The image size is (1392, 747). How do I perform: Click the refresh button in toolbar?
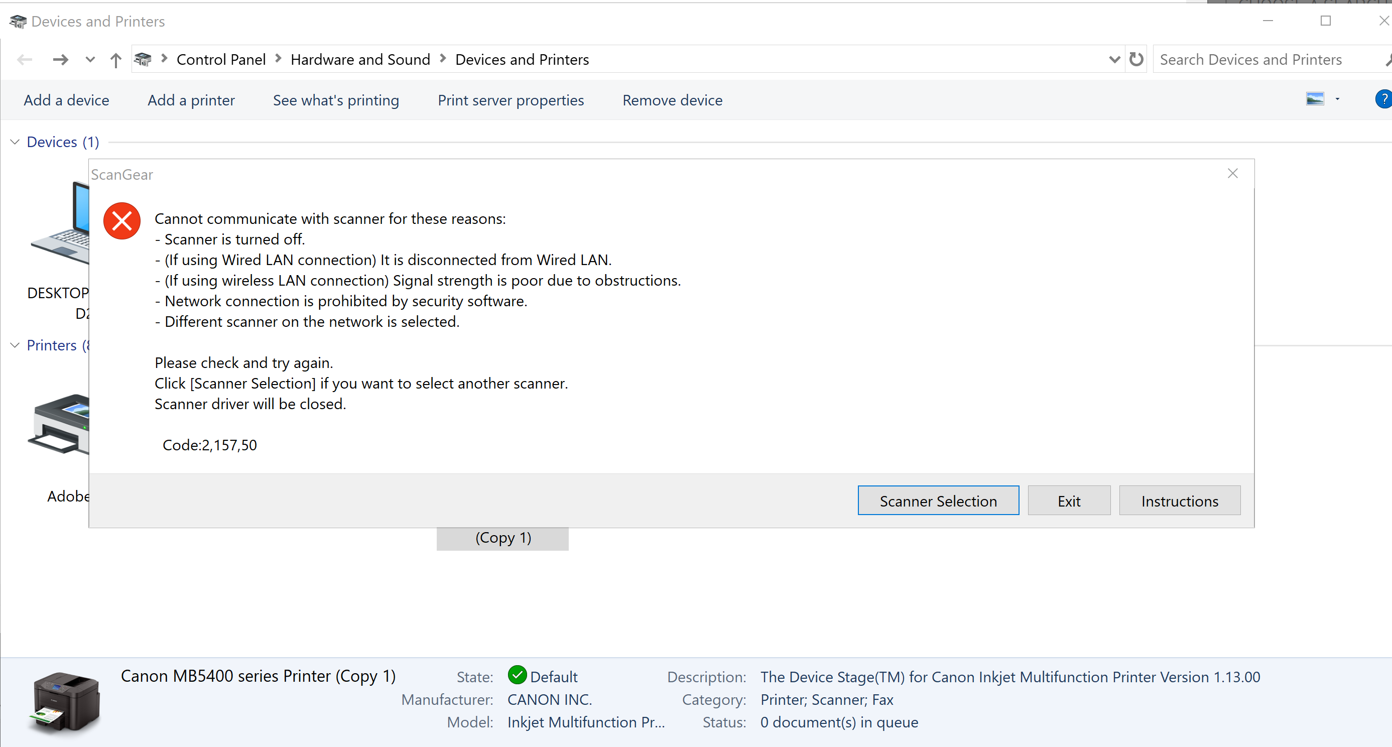(1135, 59)
